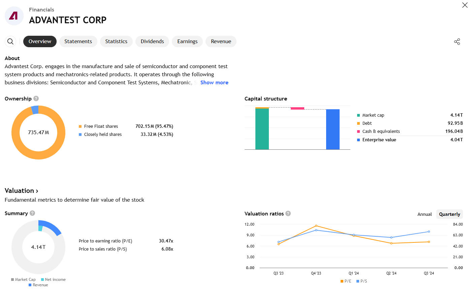Screen dimensions: 471x291
Task: Open the Valuation ratios help icon
Action: pyautogui.click(x=288, y=213)
